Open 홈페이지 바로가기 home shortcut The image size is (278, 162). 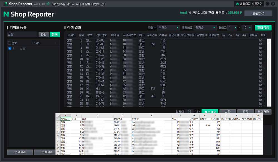(249, 4)
